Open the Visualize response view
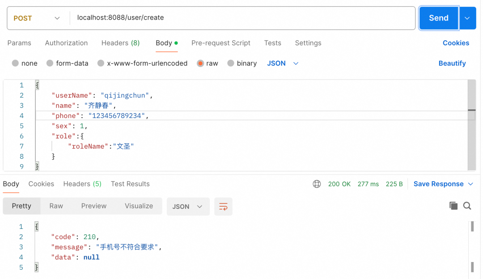The width and height of the screenshot is (483, 279). (x=139, y=206)
